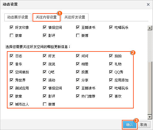Image resolution: width=153 pixels, height=130 pixels.
Task: Click the 取消 button
Action: [x=143, y=125]
